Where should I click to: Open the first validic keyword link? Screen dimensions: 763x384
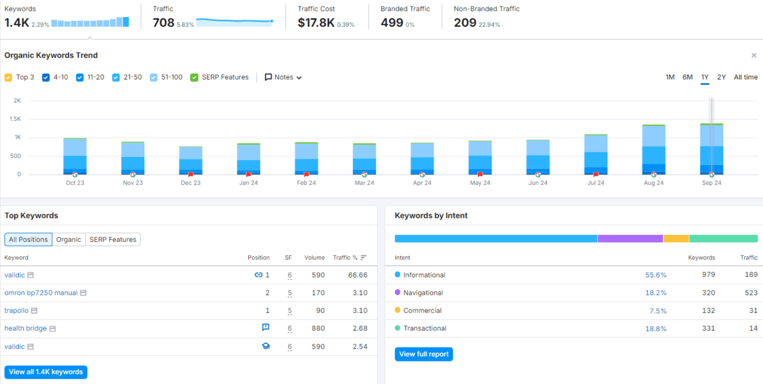point(15,275)
